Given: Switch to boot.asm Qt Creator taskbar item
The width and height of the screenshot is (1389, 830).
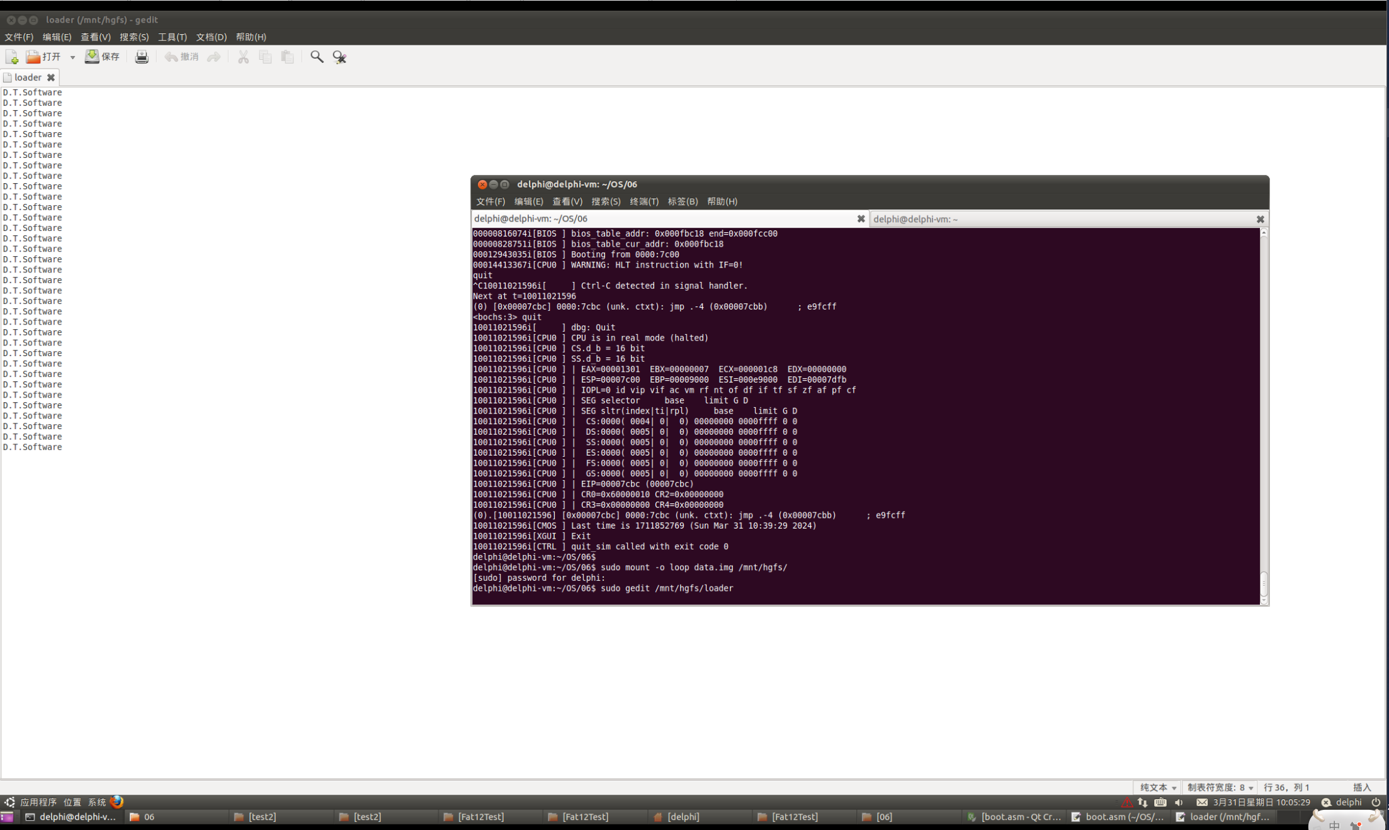Looking at the screenshot, I should (1014, 817).
